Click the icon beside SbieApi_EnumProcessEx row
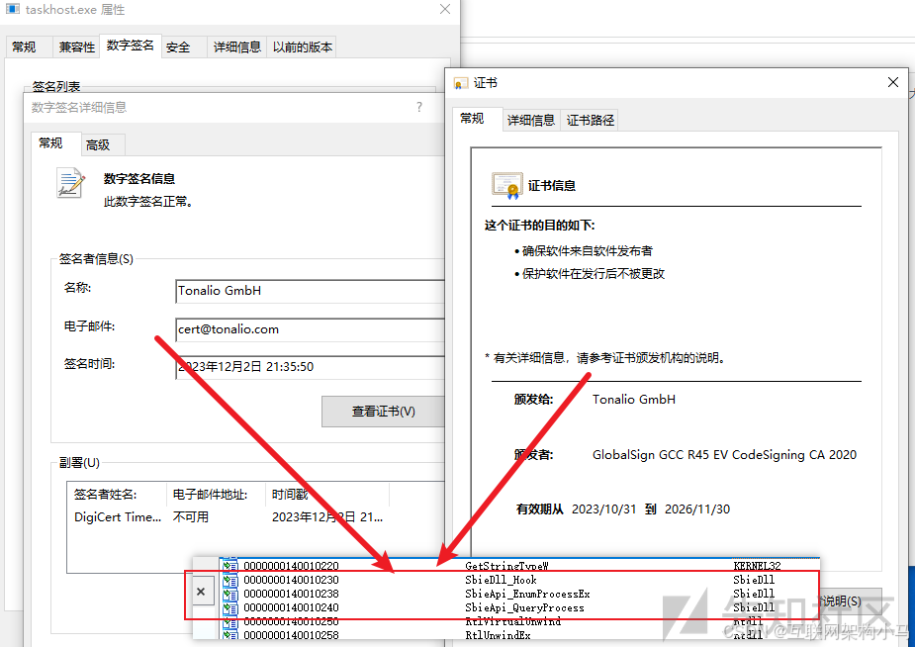The height and width of the screenshot is (647, 915). point(230,594)
